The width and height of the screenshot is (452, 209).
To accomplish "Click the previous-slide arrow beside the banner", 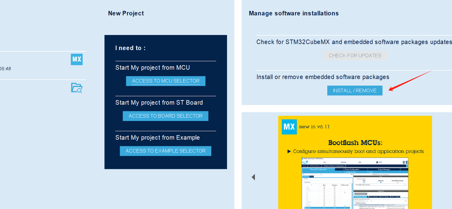I will pyautogui.click(x=253, y=177).
